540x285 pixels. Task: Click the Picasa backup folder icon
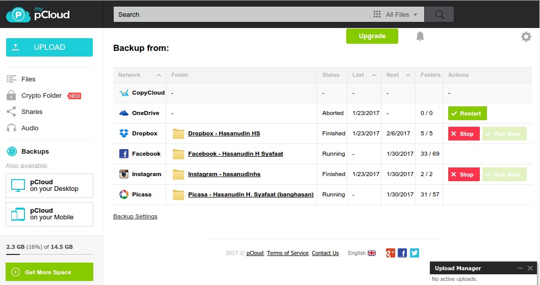178,194
